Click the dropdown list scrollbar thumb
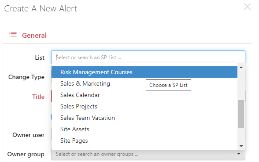 tap(241, 114)
